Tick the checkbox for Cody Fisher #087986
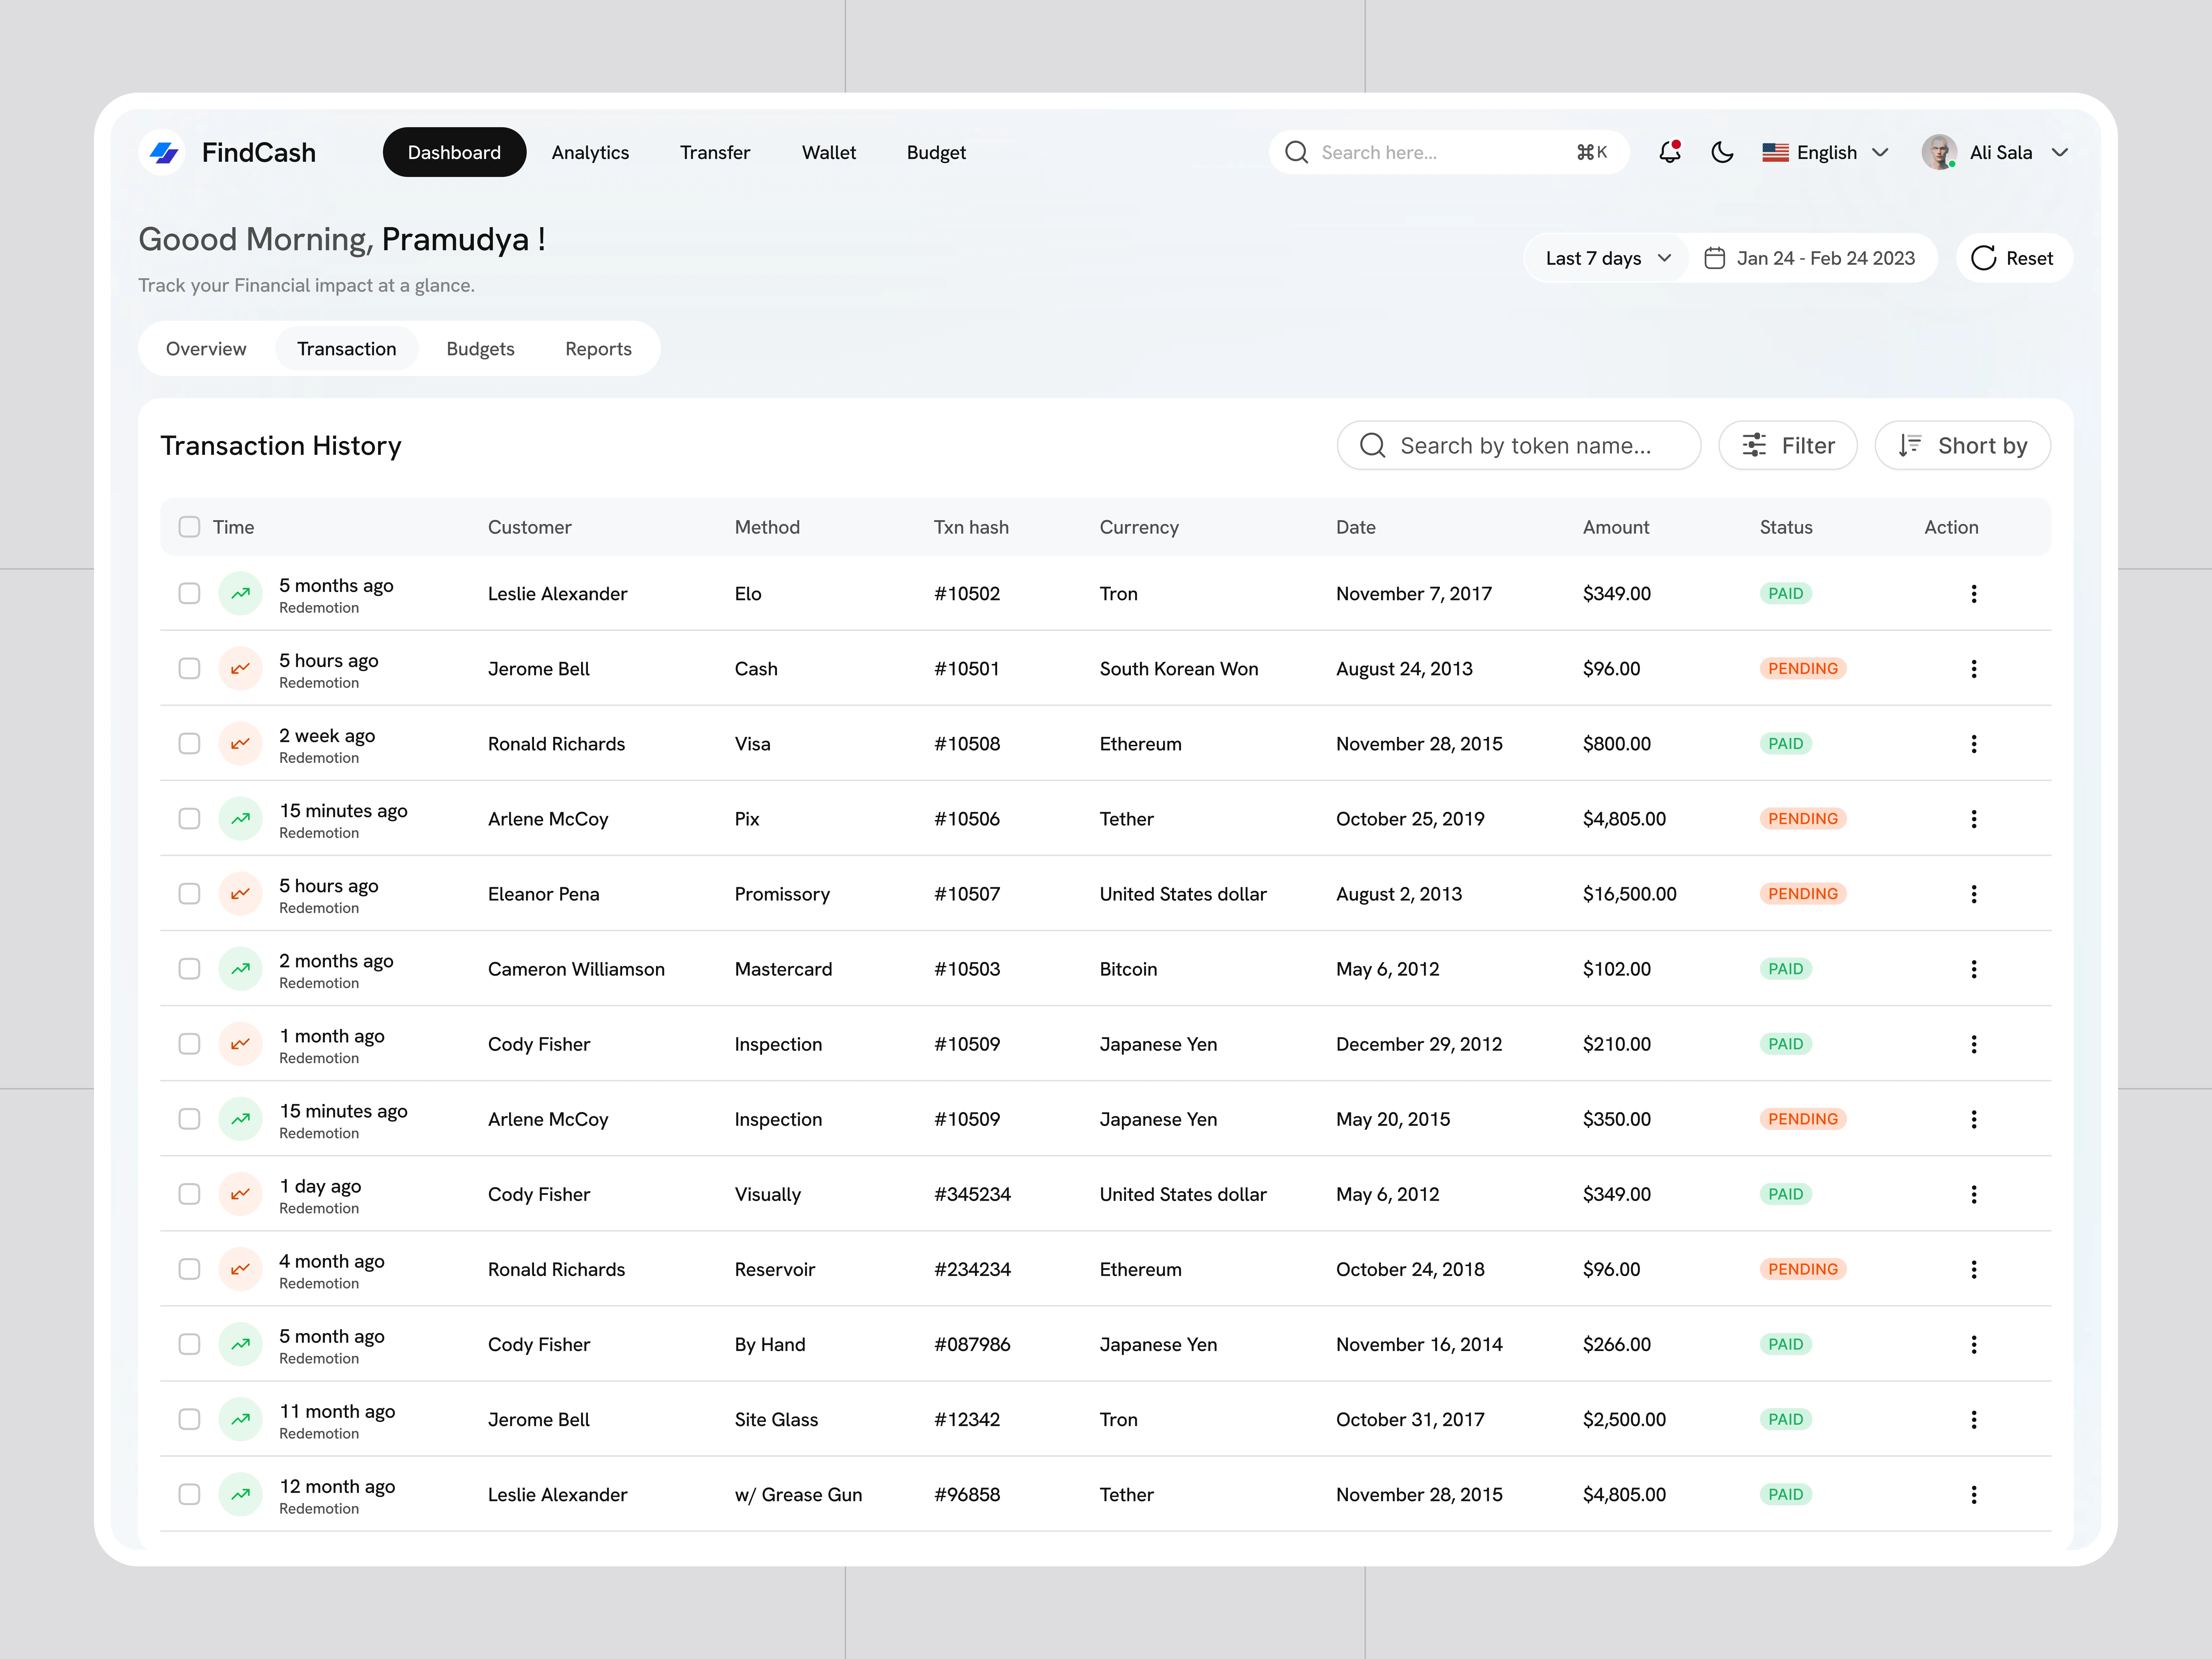The height and width of the screenshot is (1659, 2212). 189,1344
